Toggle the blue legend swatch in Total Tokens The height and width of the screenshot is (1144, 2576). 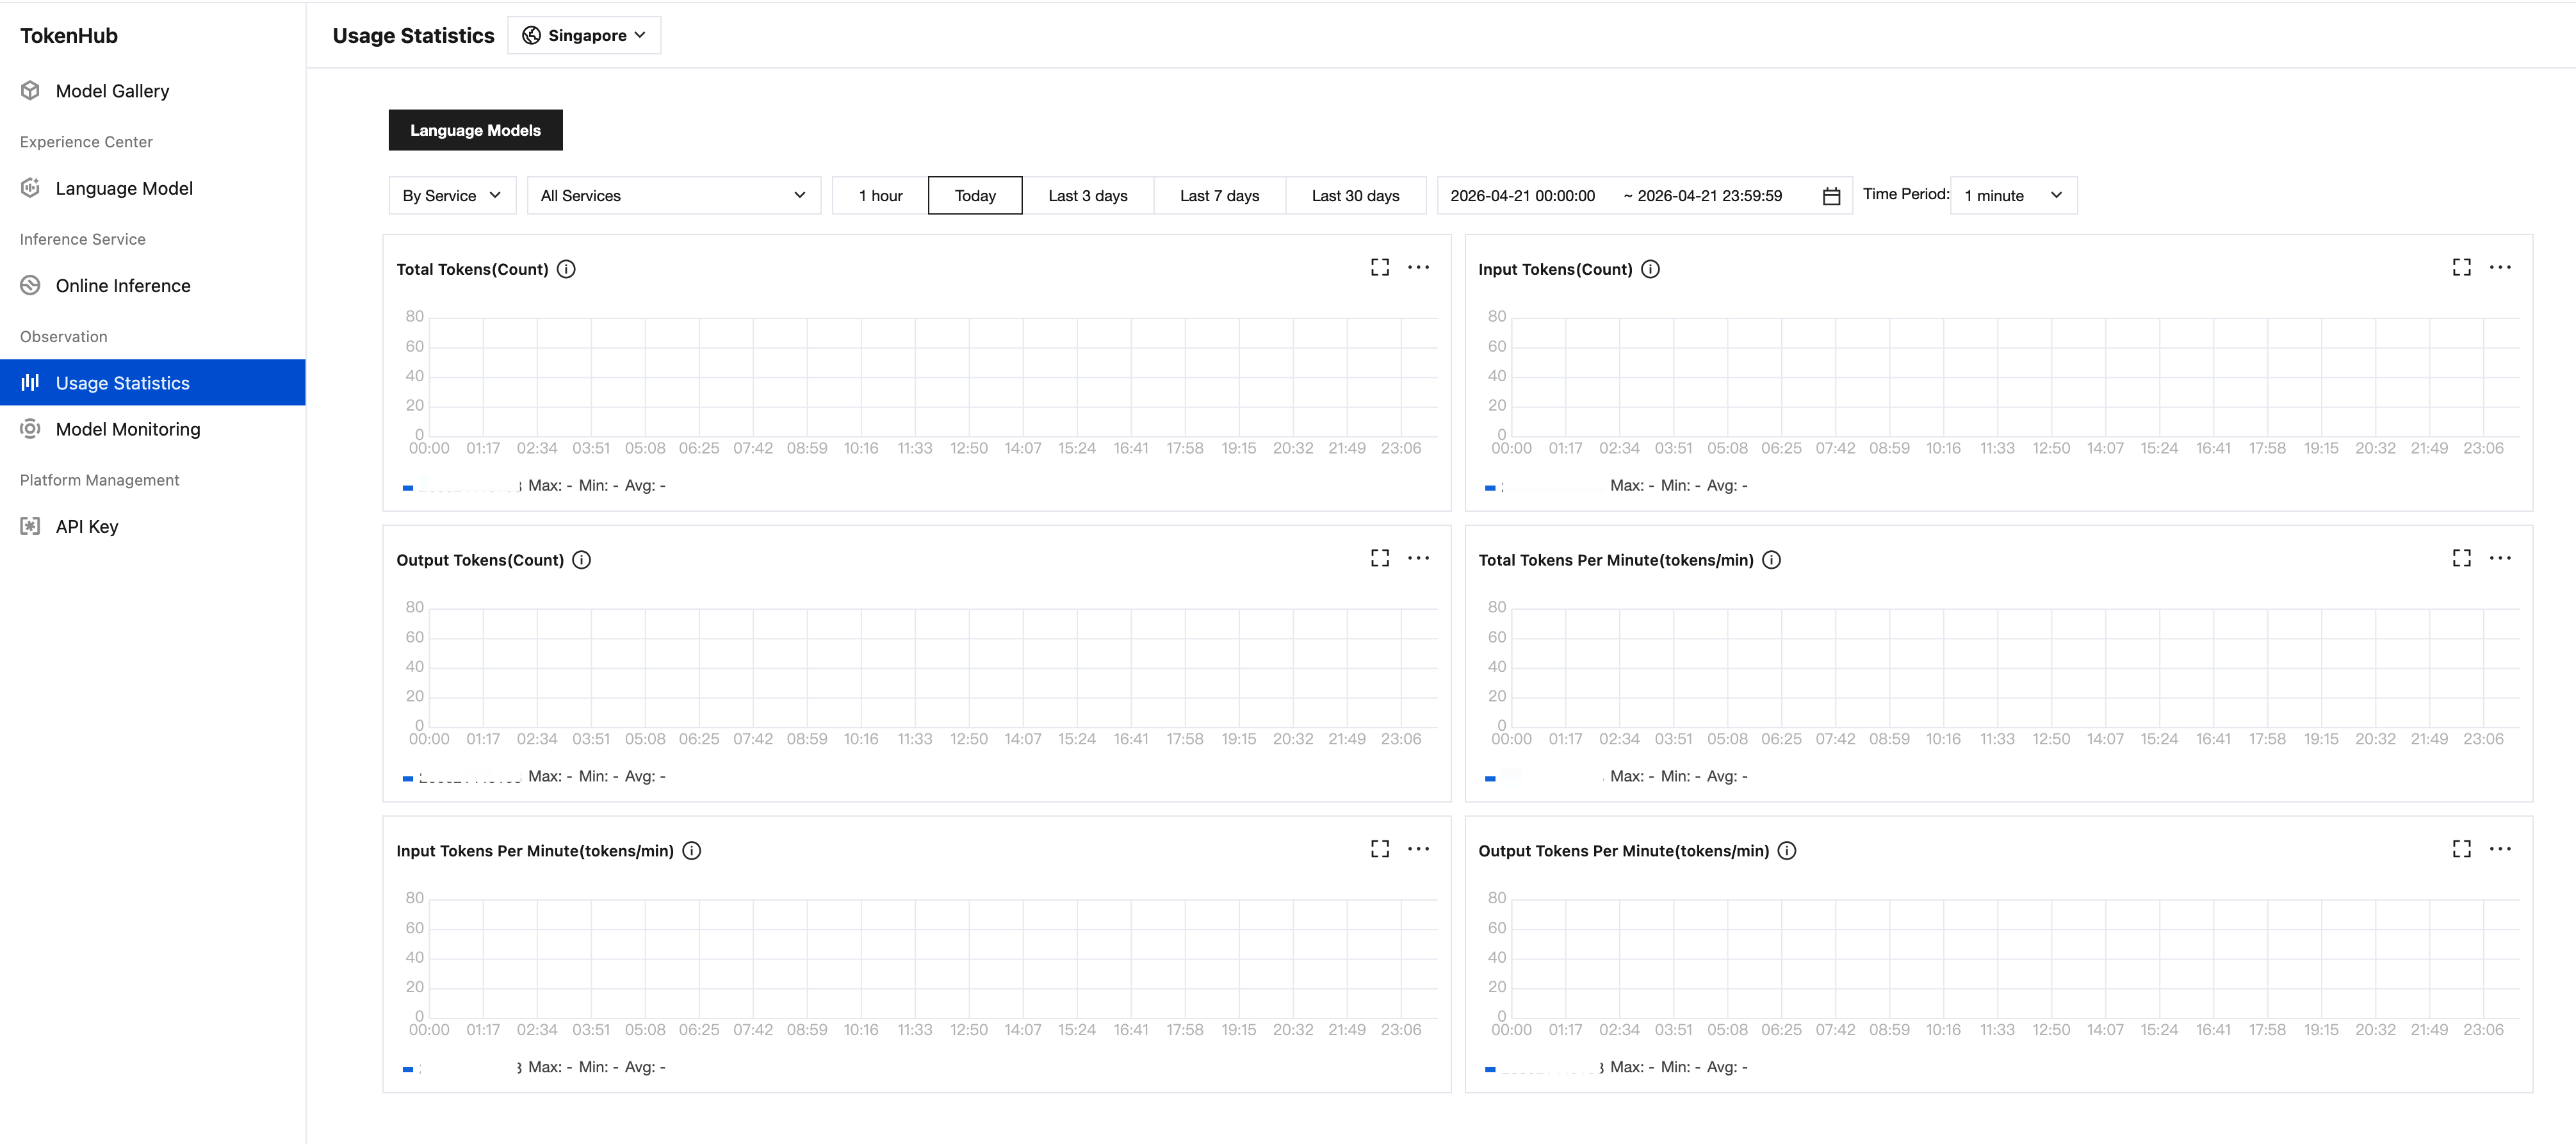(408, 487)
